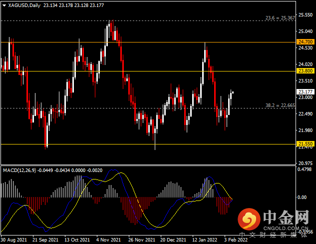316x244 pixels.
Task: Click the 30 Aug 2021 date label
Action: pos(13,240)
